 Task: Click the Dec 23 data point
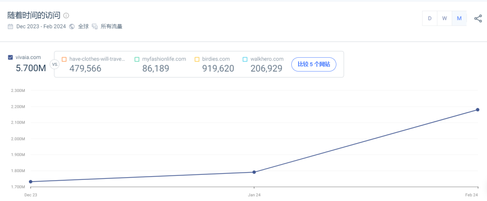click(x=31, y=182)
